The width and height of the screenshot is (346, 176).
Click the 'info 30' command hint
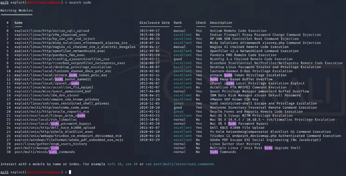point(115,164)
